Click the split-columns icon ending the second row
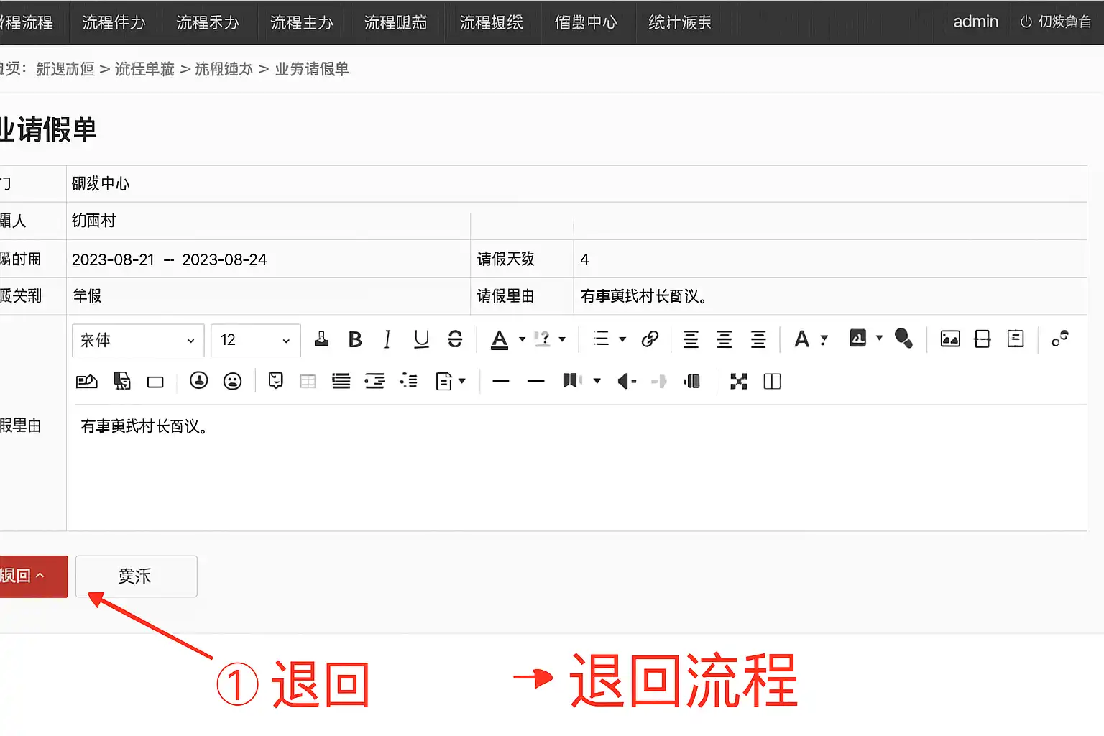This screenshot has height=736, width=1104. [x=772, y=381]
